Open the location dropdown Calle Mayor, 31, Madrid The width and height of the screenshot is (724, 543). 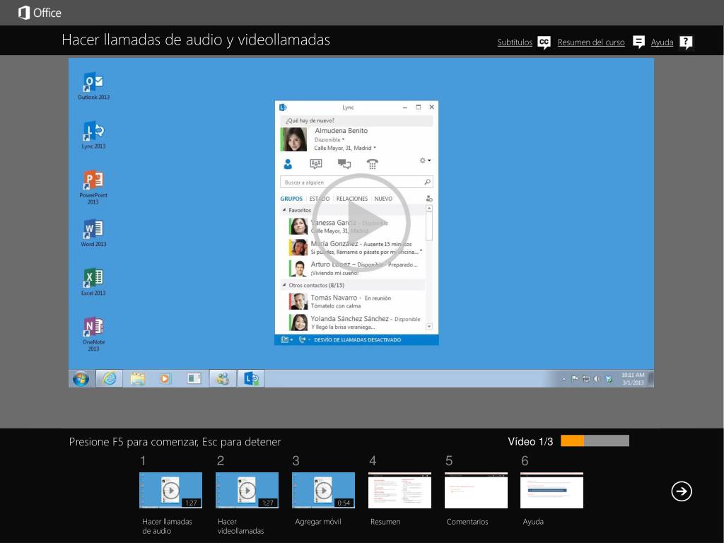pyautogui.click(x=345, y=148)
